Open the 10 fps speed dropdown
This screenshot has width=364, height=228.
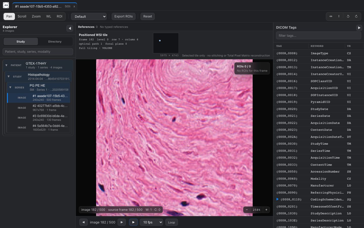(151, 222)
